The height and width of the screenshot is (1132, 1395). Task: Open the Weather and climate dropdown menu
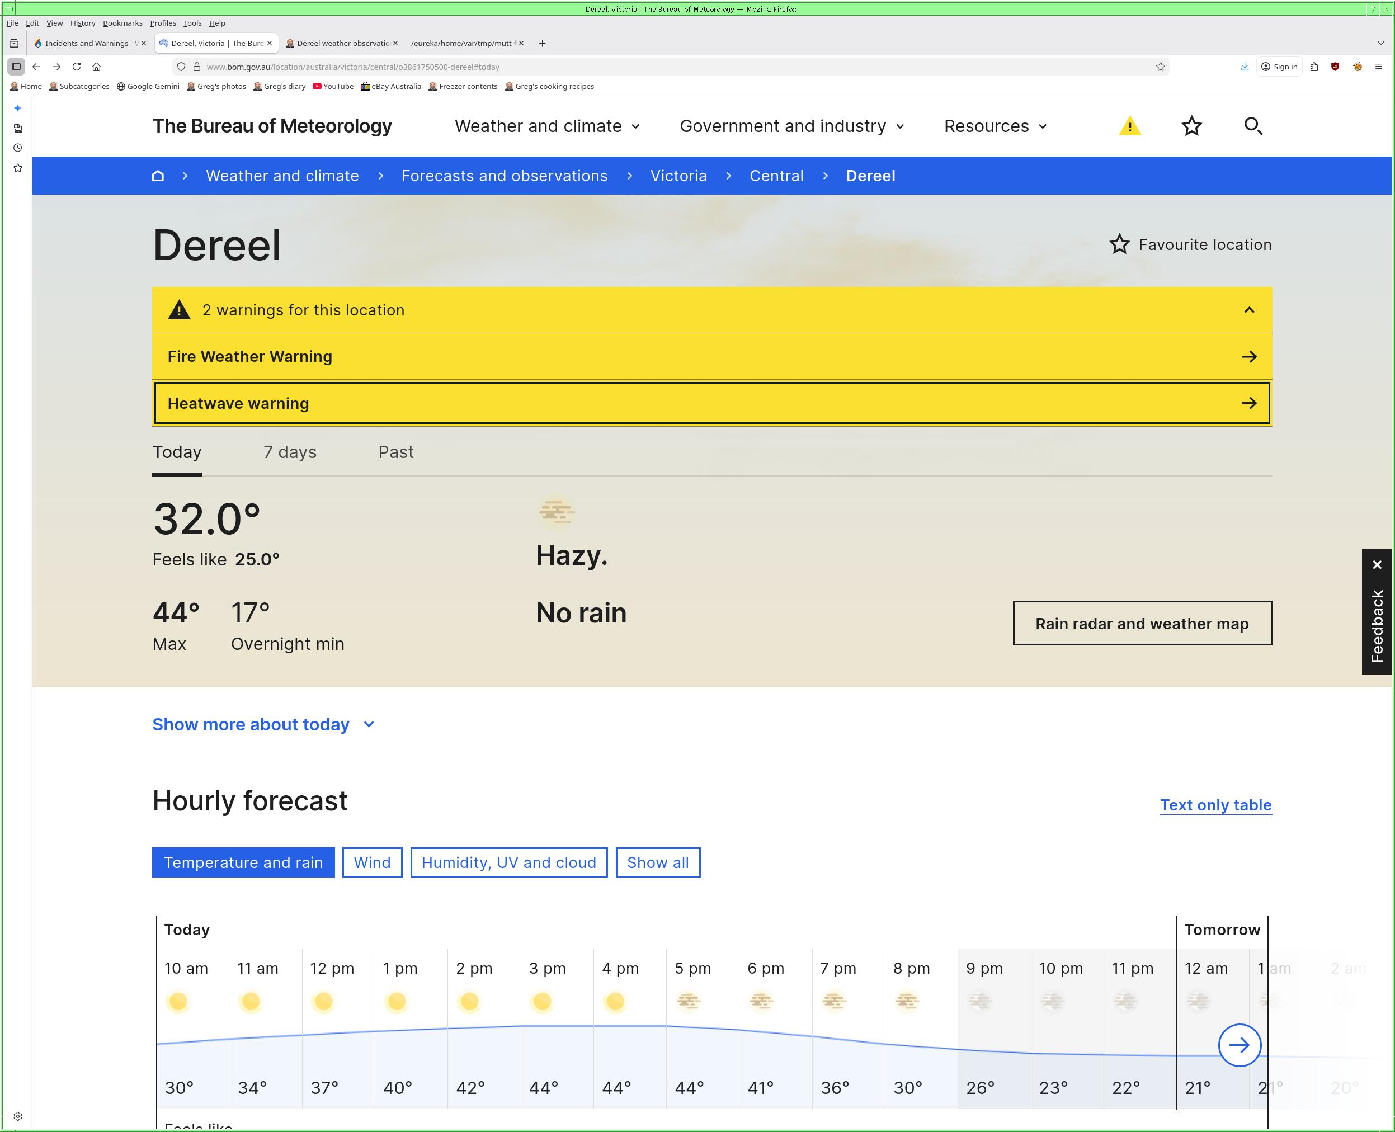[x=546, y=126]
